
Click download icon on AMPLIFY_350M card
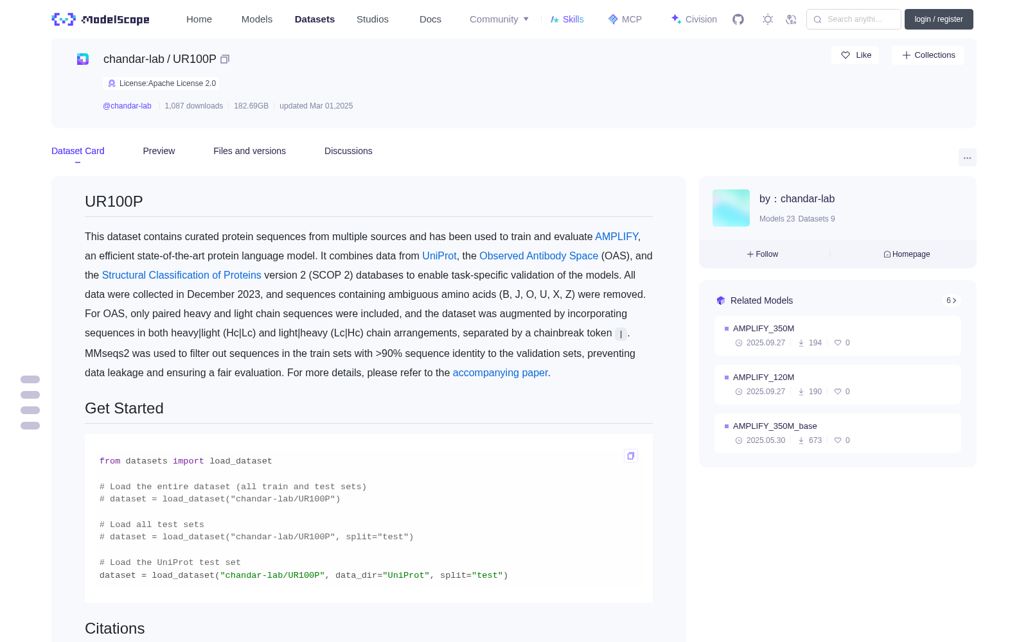tap(801, 343)
